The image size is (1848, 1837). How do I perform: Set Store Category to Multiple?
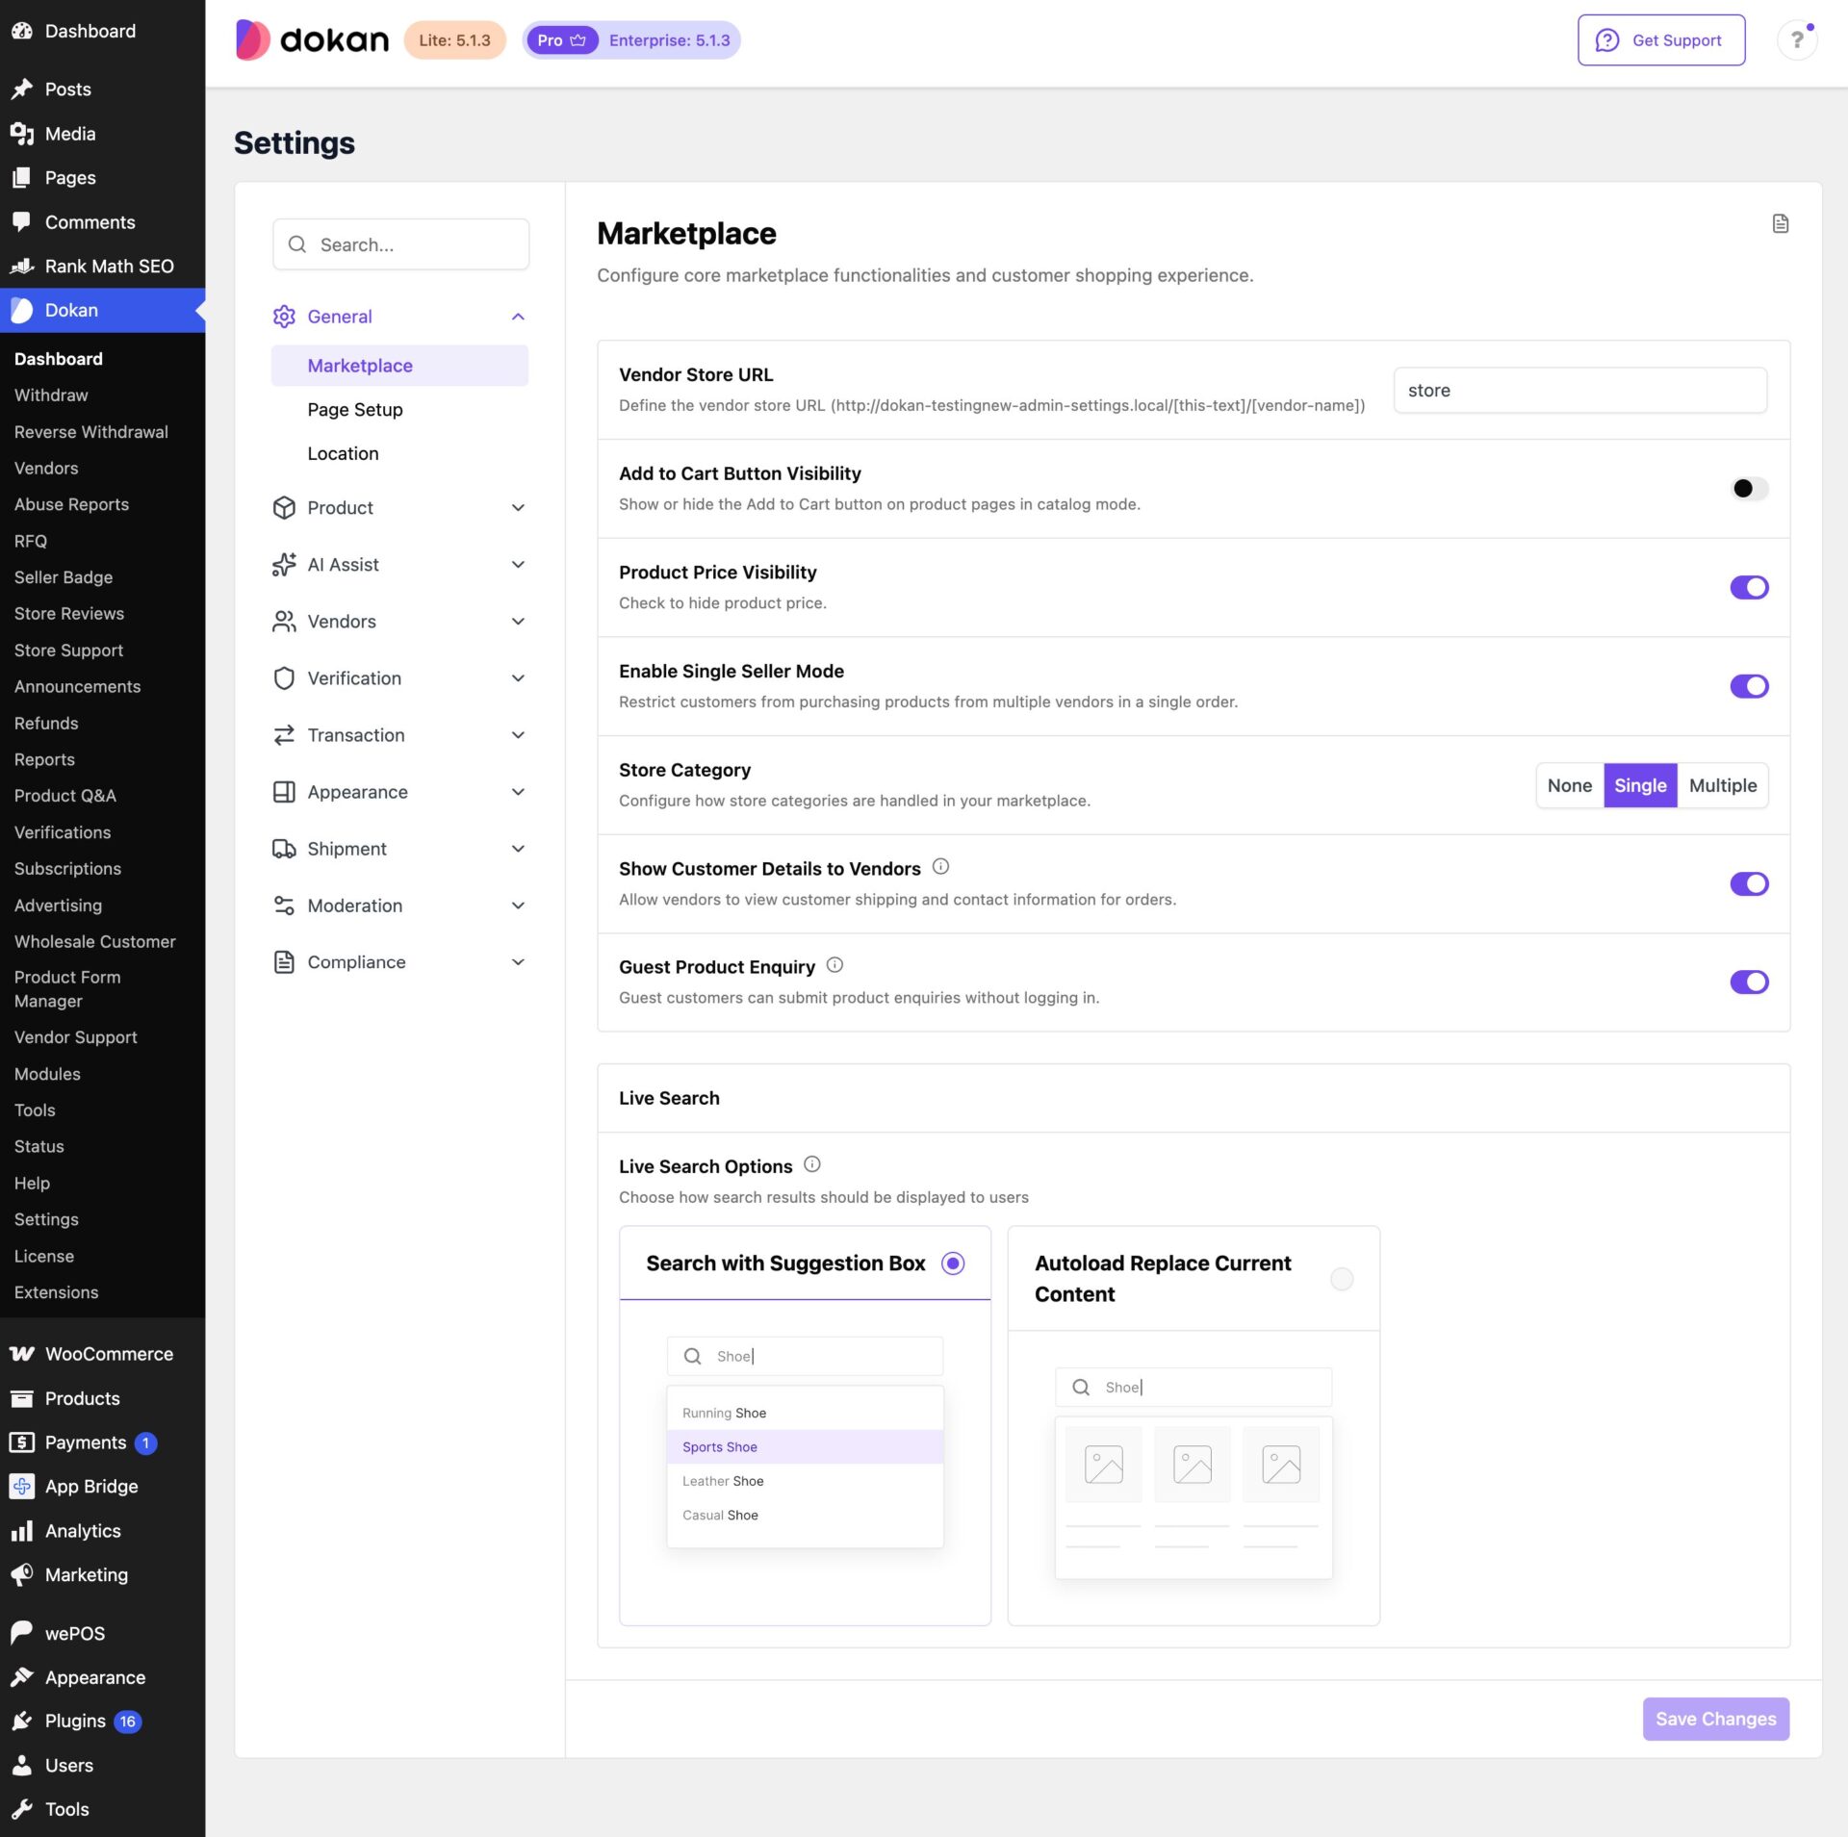(x=1722, y=785)
